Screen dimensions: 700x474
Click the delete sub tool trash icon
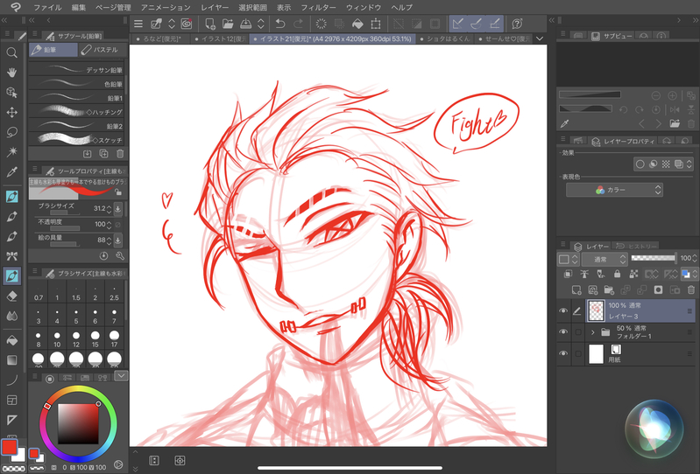120,154
